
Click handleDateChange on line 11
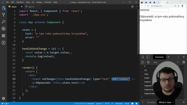(x=34, y=49)
